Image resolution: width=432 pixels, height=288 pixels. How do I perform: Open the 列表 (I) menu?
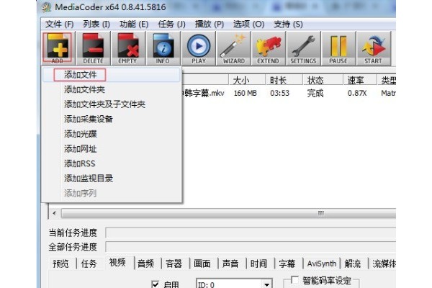point(96,24)
